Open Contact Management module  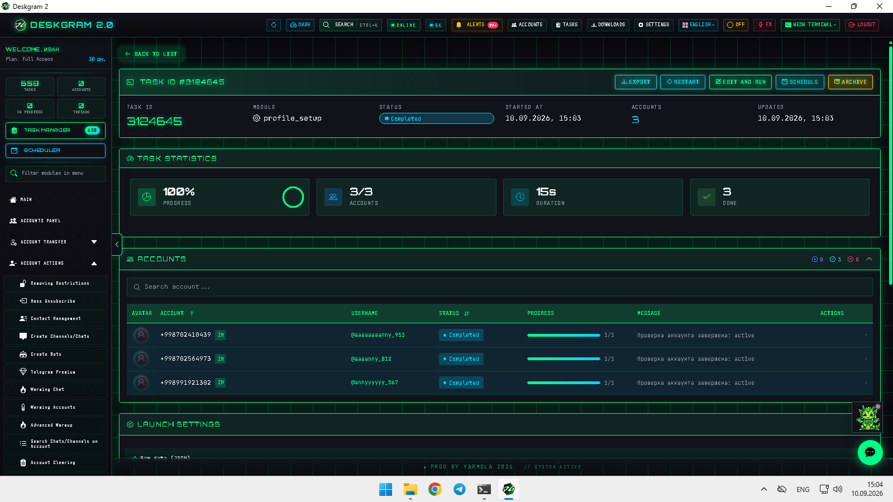click(x=55, y=319)
